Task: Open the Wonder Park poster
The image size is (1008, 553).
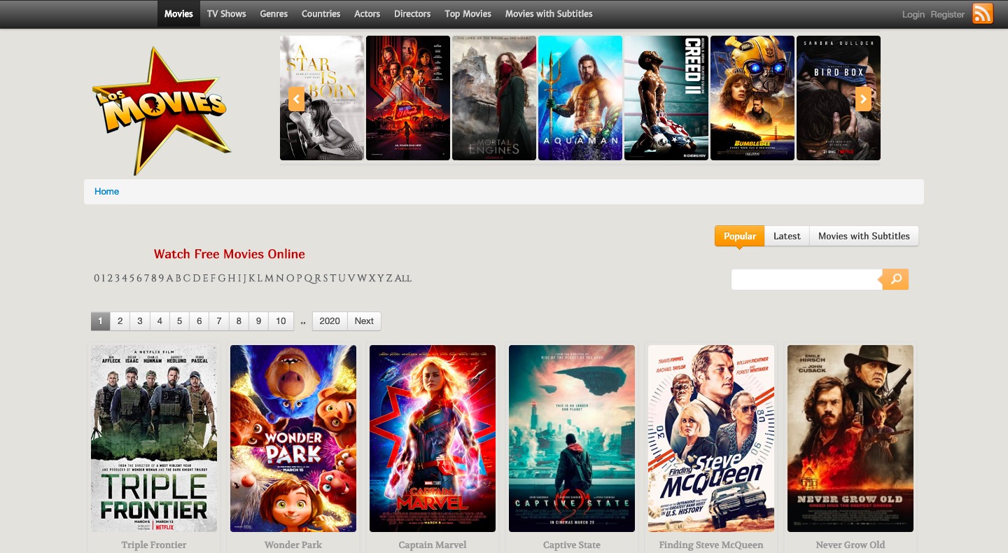Action: pyautogui.click(x=293, y=438)
